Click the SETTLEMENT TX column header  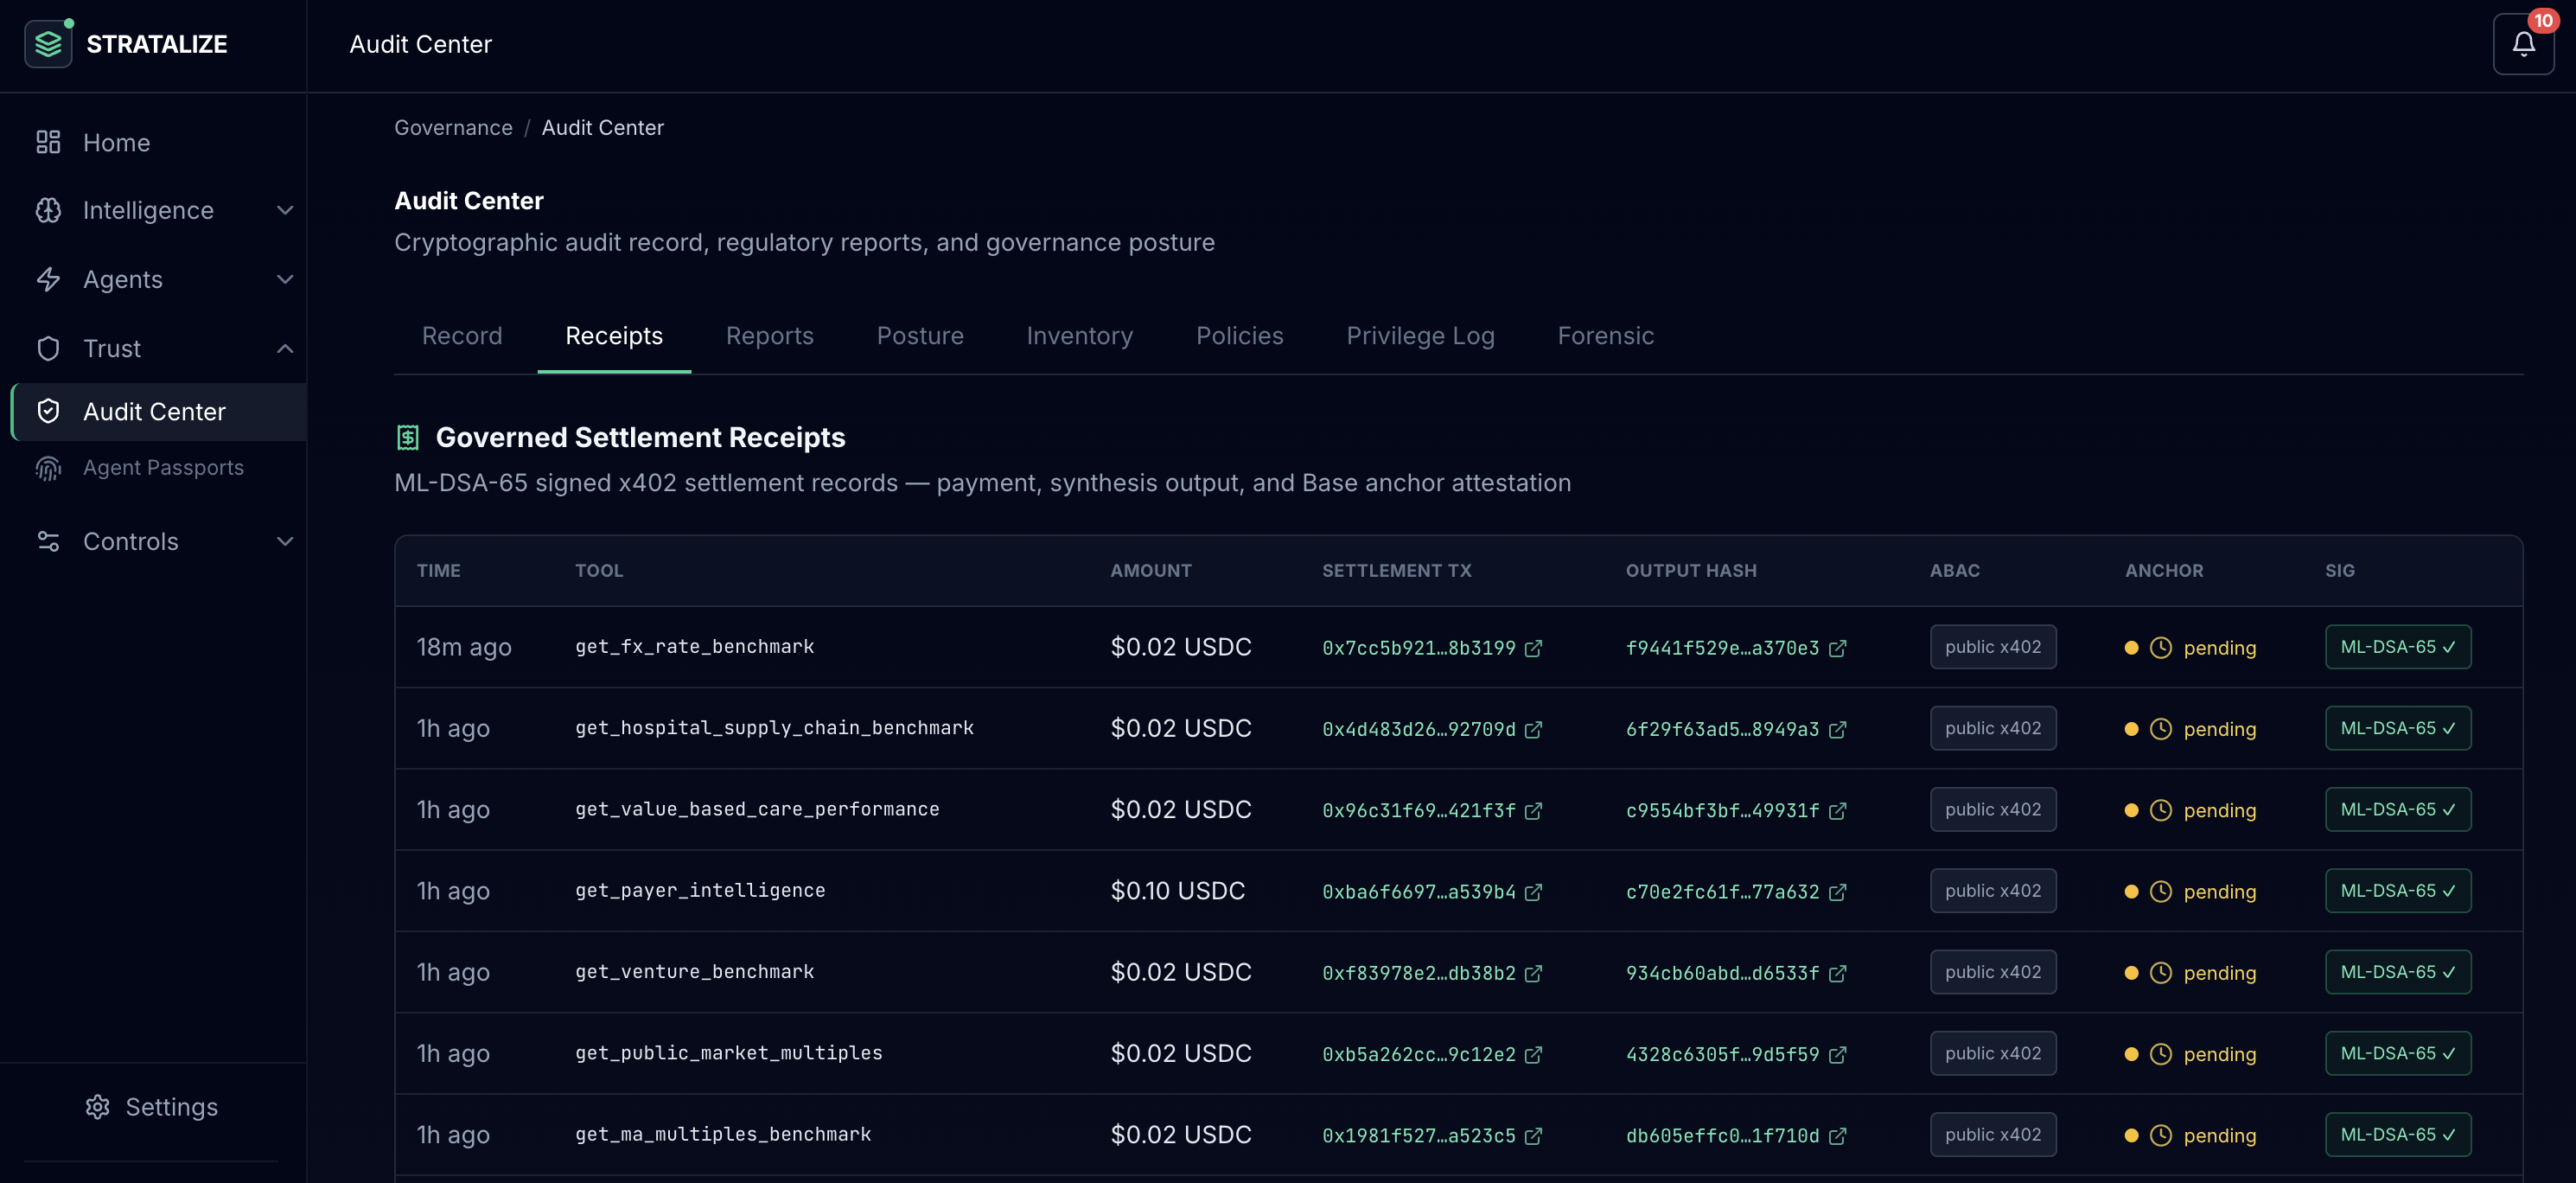[1396, 570]
